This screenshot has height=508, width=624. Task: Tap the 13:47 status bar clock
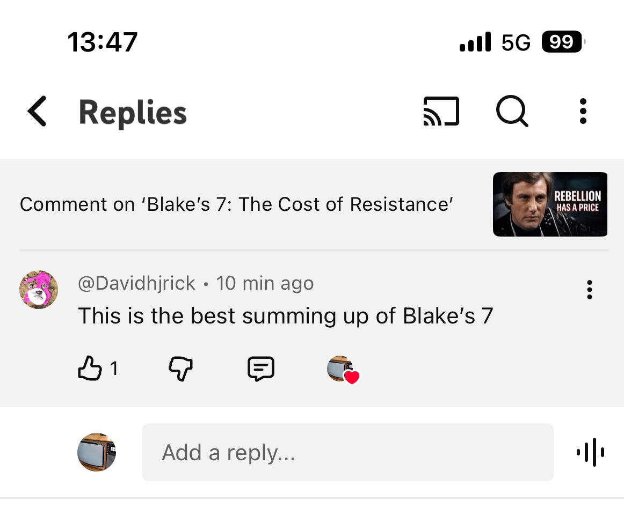[103, 42]
